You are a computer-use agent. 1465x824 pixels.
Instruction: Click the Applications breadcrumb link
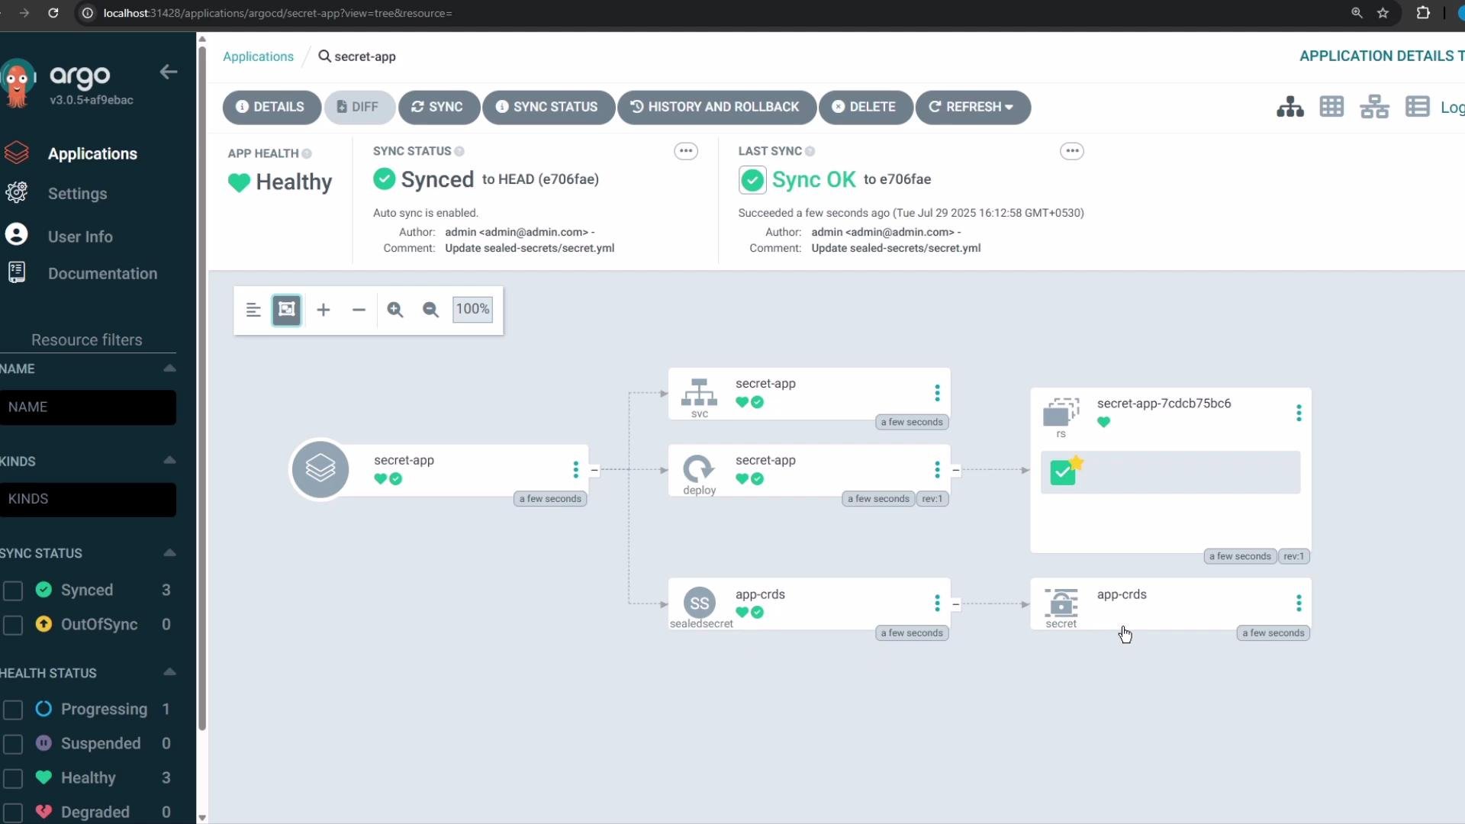click(258, 56)
